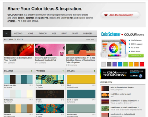
Task: Select the BUSINESS tab
Action: click(x=88, y=33)
